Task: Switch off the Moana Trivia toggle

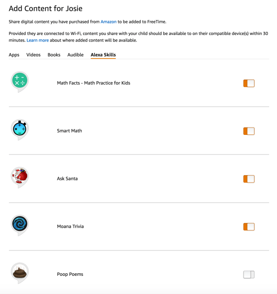Action: (x=249, y=227)
